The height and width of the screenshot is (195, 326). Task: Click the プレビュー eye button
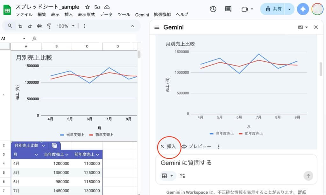pos(196,147)
